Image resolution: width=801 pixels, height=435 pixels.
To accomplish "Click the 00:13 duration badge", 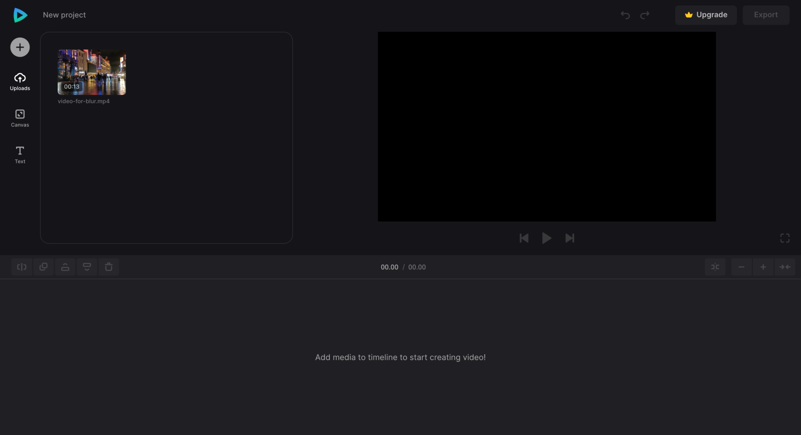I will (x=72, y=86).
